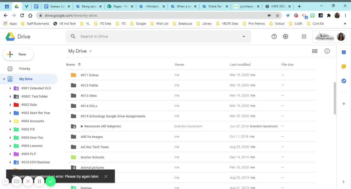
Task: Dismiss the server error notification
Action: 106,176
